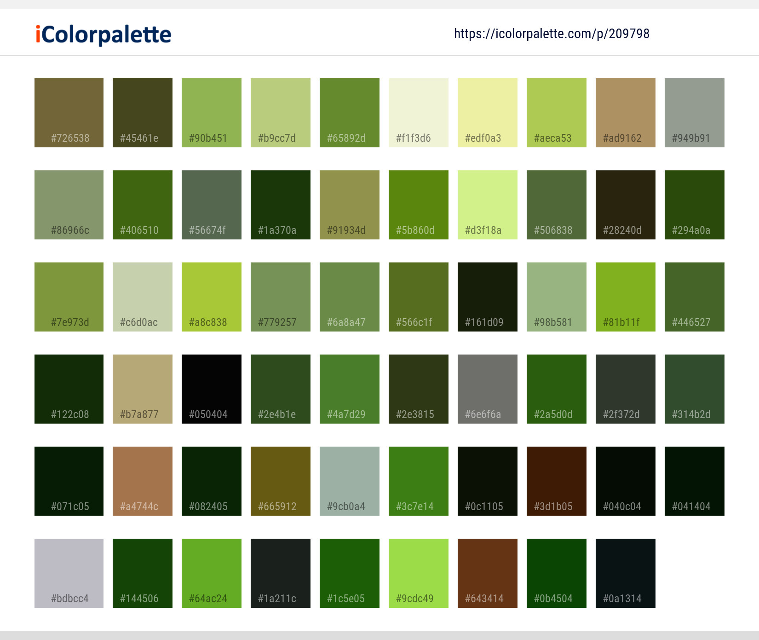This screenshot has height=640, width=759.
Task: Select the #7e973d swatch
Action: 69,297
